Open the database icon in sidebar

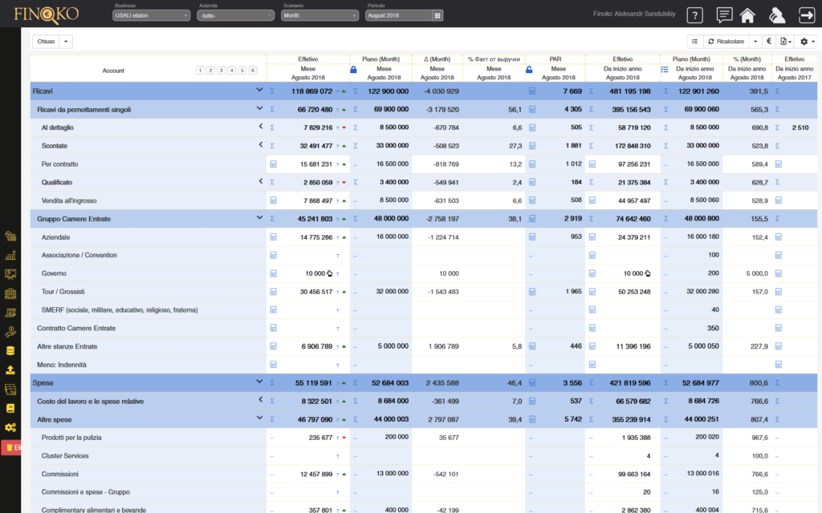coord(10,351)
